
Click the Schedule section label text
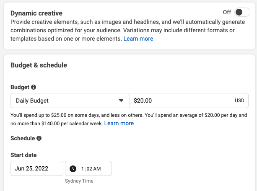pyautogui.click(x=22, y=138)
